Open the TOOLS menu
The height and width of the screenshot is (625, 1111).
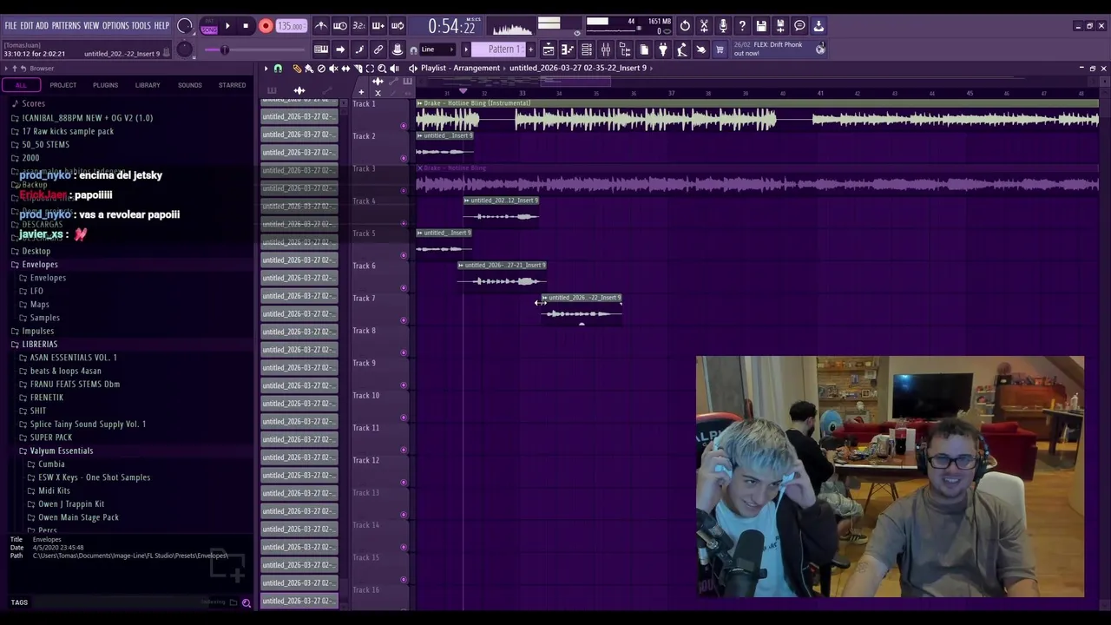point(141,26)
